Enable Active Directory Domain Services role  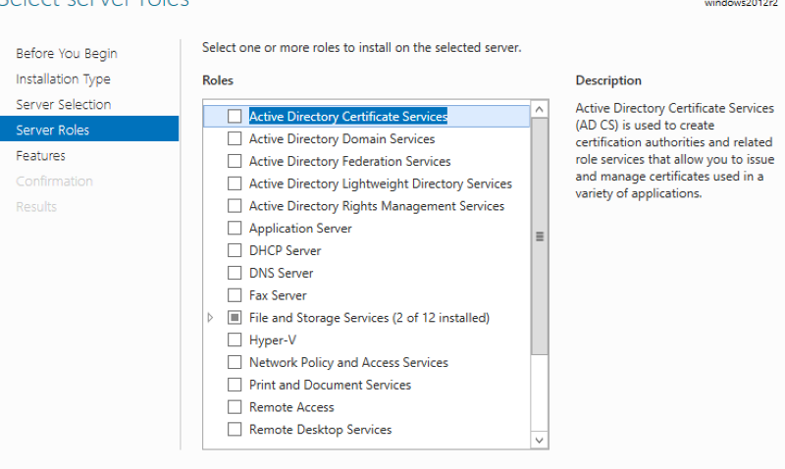[235, 138]
